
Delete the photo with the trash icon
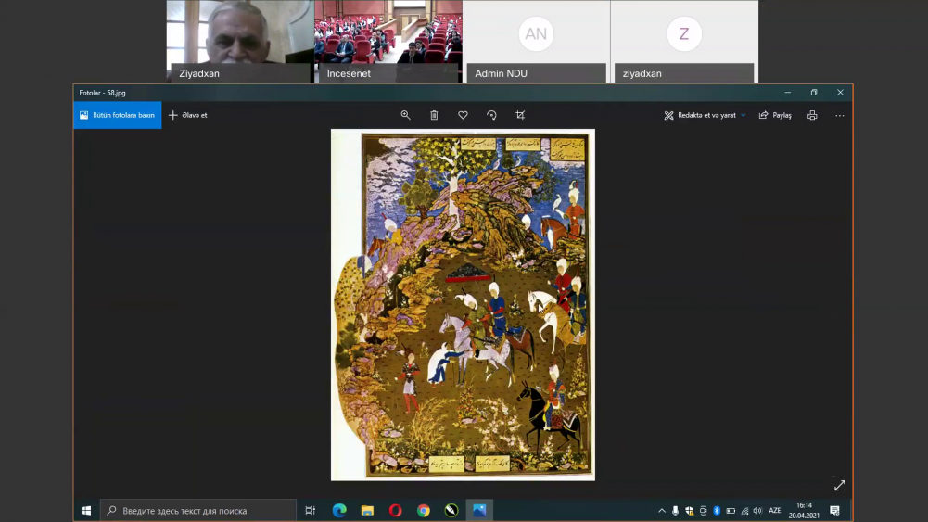click(x=434, y=115)
